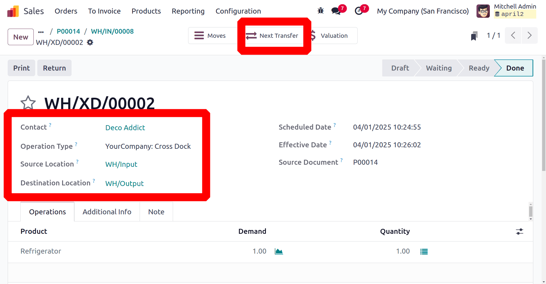Switch to the Note tab
Image resolution: width=546 pixels, height=284 pixels.
click(x=156, y=212)
